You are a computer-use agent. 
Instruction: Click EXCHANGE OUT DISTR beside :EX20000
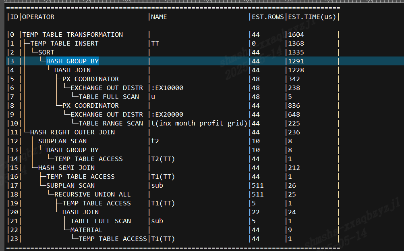point(107,114)
